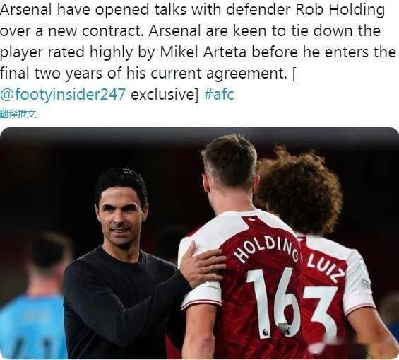Click the "current agreement." text
This screenshot has height=360, width=399.
click(x=218, y=74)
